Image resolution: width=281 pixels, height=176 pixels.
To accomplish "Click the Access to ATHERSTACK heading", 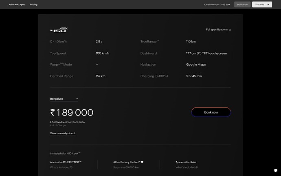I will tap(66, 162).
